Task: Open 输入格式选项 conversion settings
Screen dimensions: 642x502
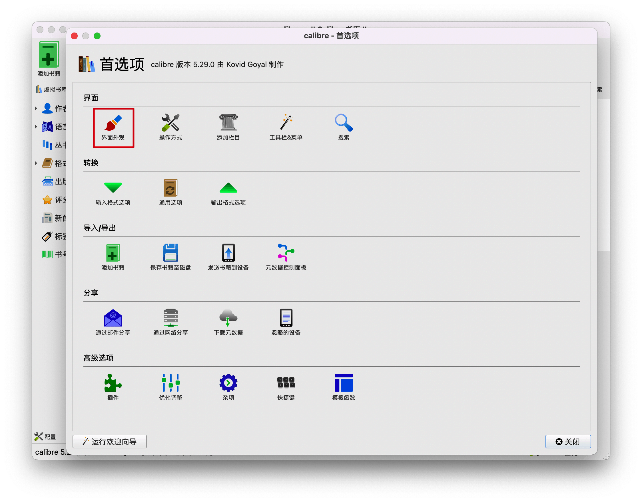Action: coord(113,193)
